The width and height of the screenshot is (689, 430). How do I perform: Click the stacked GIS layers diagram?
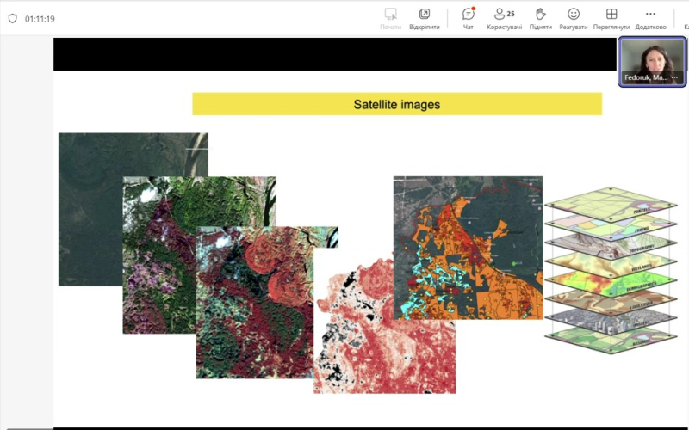[610, 267]
